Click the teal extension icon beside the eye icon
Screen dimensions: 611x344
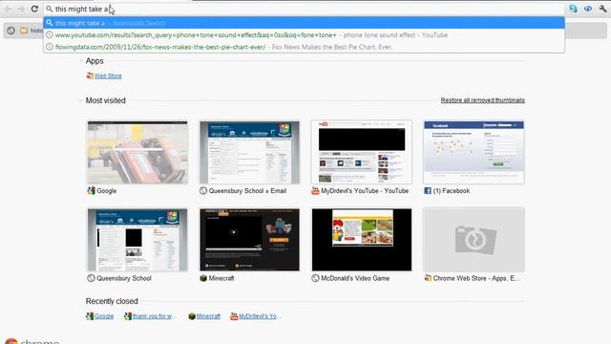(x=573, y=9)
